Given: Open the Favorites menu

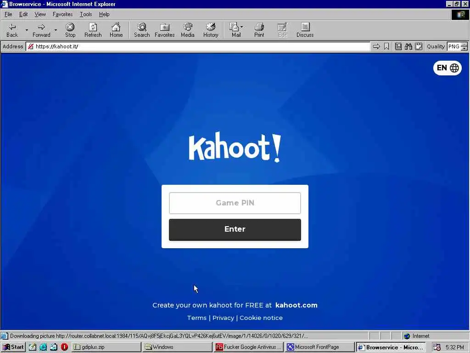Looking at the screenshot, I should [62, 14].
